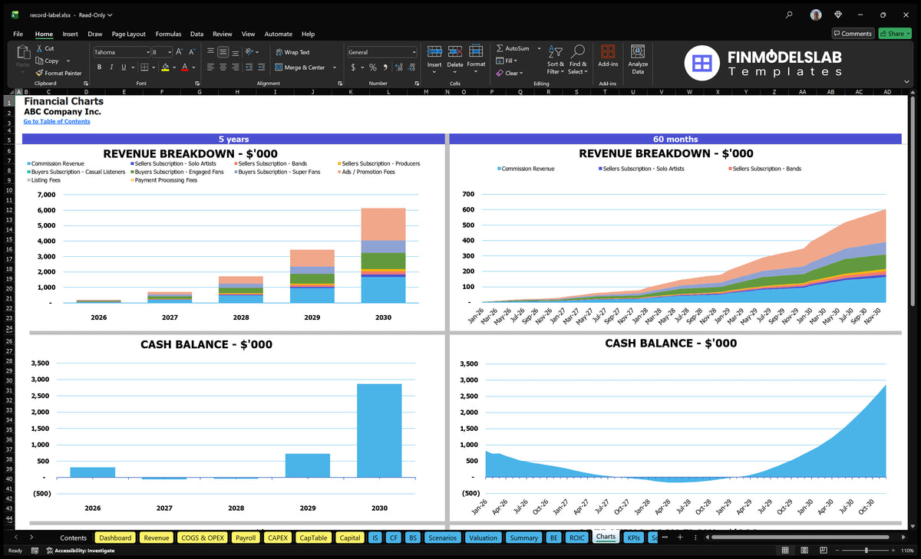Viewport: 921px width, 559px height.
Task: Decrease font size with the smaller A icon
Action: click(191, 52)
